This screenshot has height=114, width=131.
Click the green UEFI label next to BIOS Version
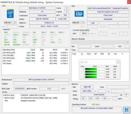[63, 89]
